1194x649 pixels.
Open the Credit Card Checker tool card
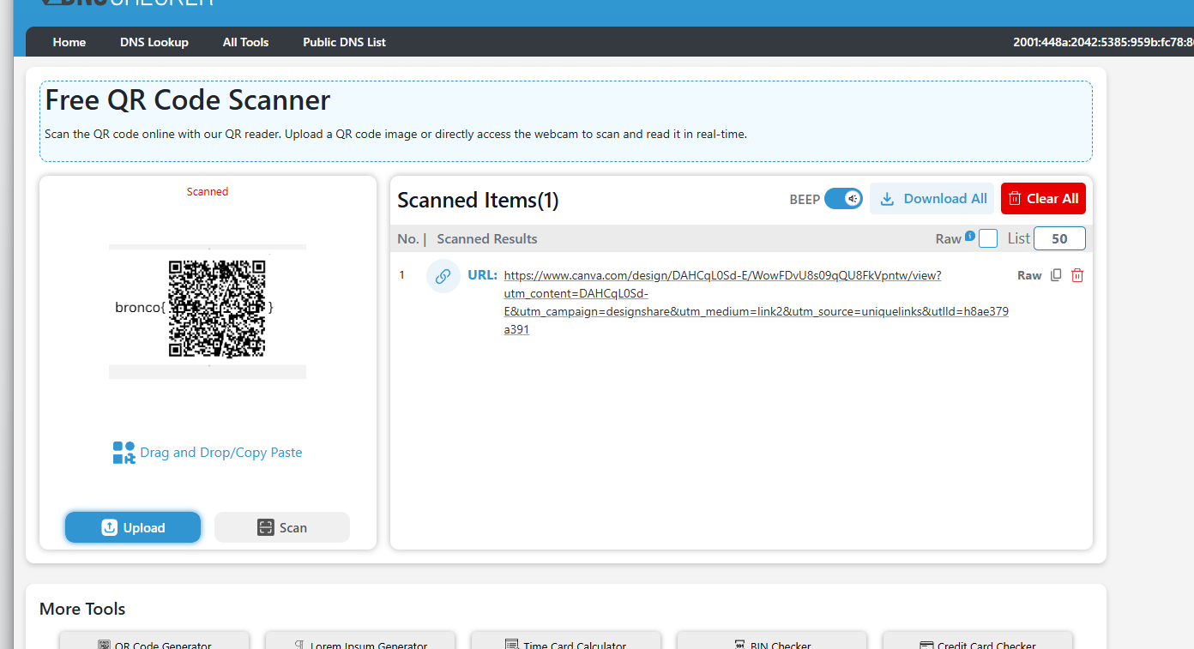click(x=978, y=641)
